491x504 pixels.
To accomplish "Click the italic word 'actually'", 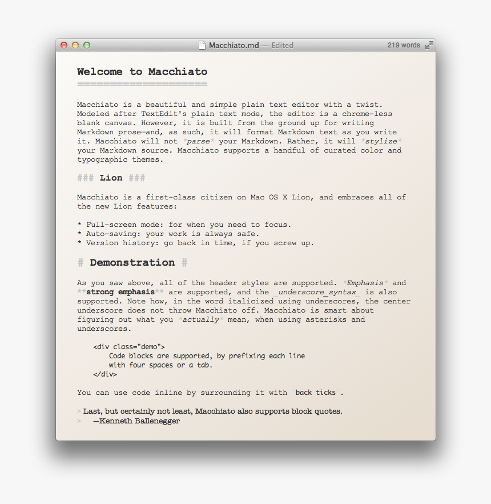I will click(x=201, y=319).
